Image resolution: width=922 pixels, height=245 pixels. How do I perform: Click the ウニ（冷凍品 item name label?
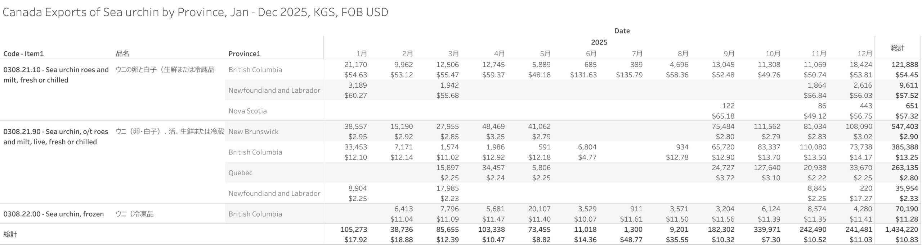pyautogui.click(x=134, y=214)
